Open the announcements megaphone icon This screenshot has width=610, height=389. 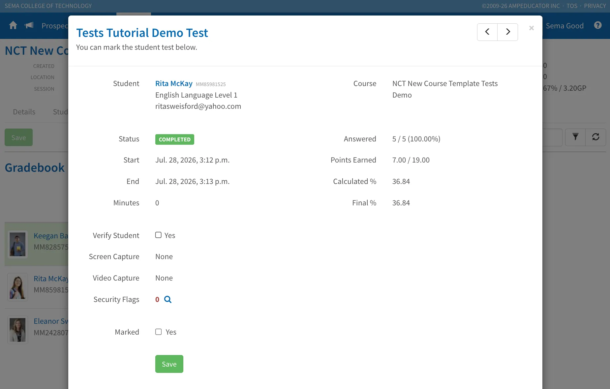coord(29,25)
